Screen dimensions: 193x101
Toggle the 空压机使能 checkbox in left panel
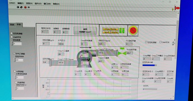[11, 33]
